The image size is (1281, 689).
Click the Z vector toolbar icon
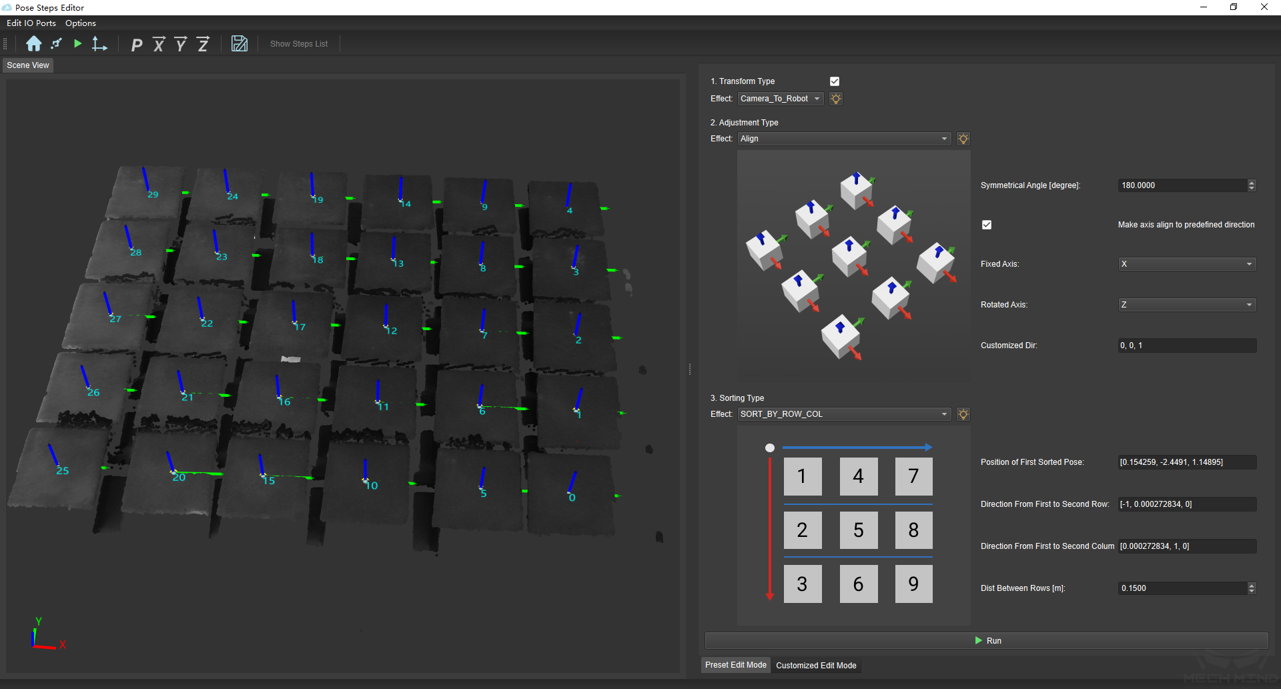point(203,45)
